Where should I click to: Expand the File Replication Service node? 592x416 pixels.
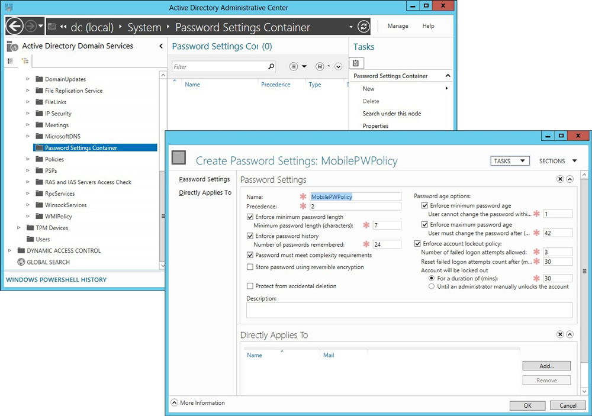click(28, 90)
